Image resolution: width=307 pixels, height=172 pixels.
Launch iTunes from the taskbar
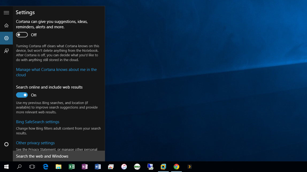point(124,166)
